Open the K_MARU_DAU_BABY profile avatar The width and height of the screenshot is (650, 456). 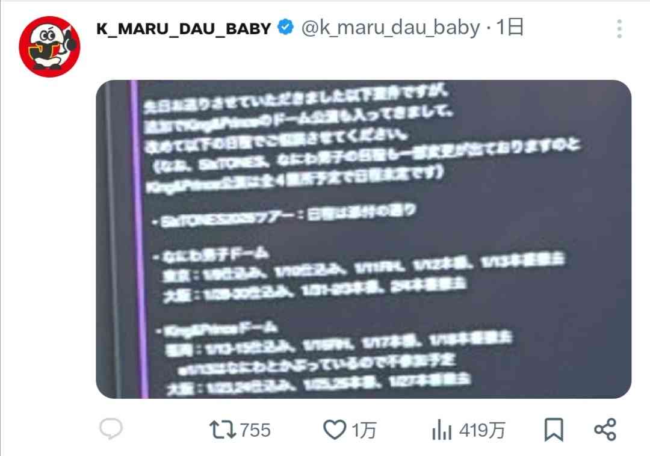(49, 46)
